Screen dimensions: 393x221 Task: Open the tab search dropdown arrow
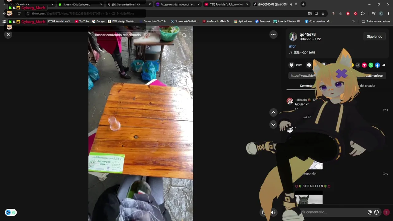click(x=4, y=4)
